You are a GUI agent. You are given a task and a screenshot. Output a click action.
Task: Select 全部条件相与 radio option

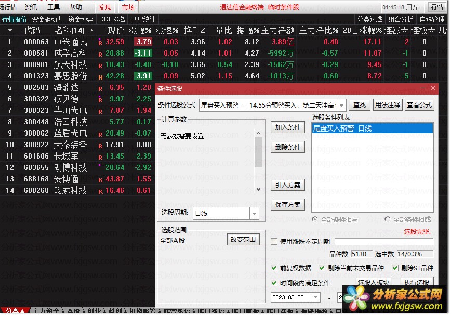click(315, 219)
